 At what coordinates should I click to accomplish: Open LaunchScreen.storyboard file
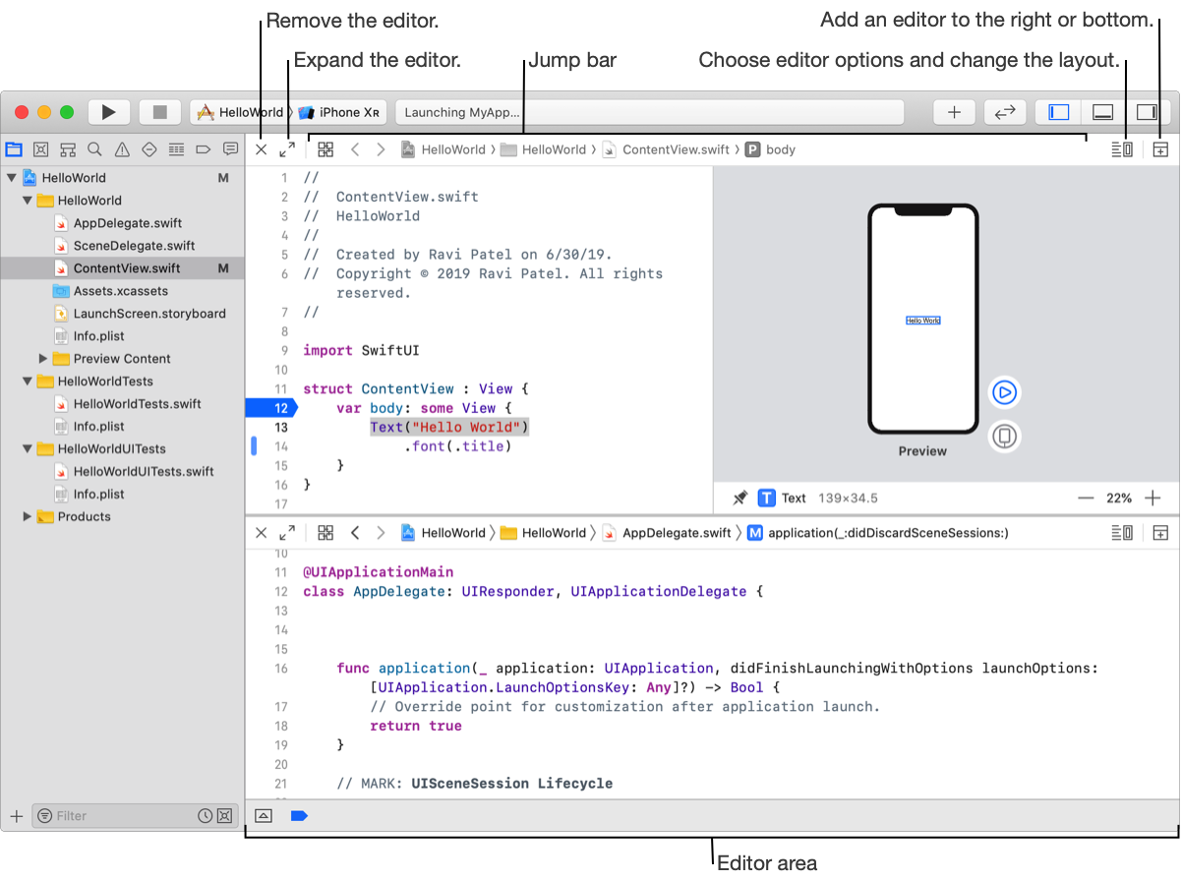click(x=148, y=314)
